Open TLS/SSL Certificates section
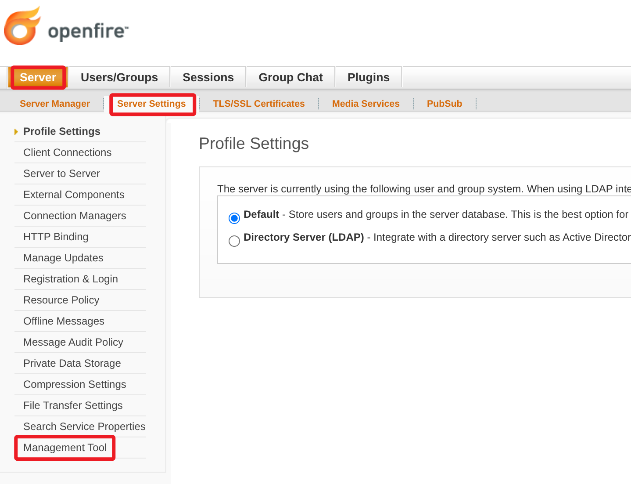Image resolution: width=631 pixels, height=484 pixels. (258, 104)
